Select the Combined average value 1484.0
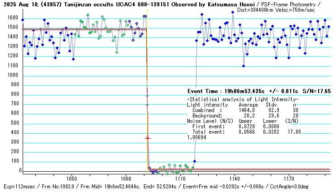335x192 pixels. [x=247, y=110]
